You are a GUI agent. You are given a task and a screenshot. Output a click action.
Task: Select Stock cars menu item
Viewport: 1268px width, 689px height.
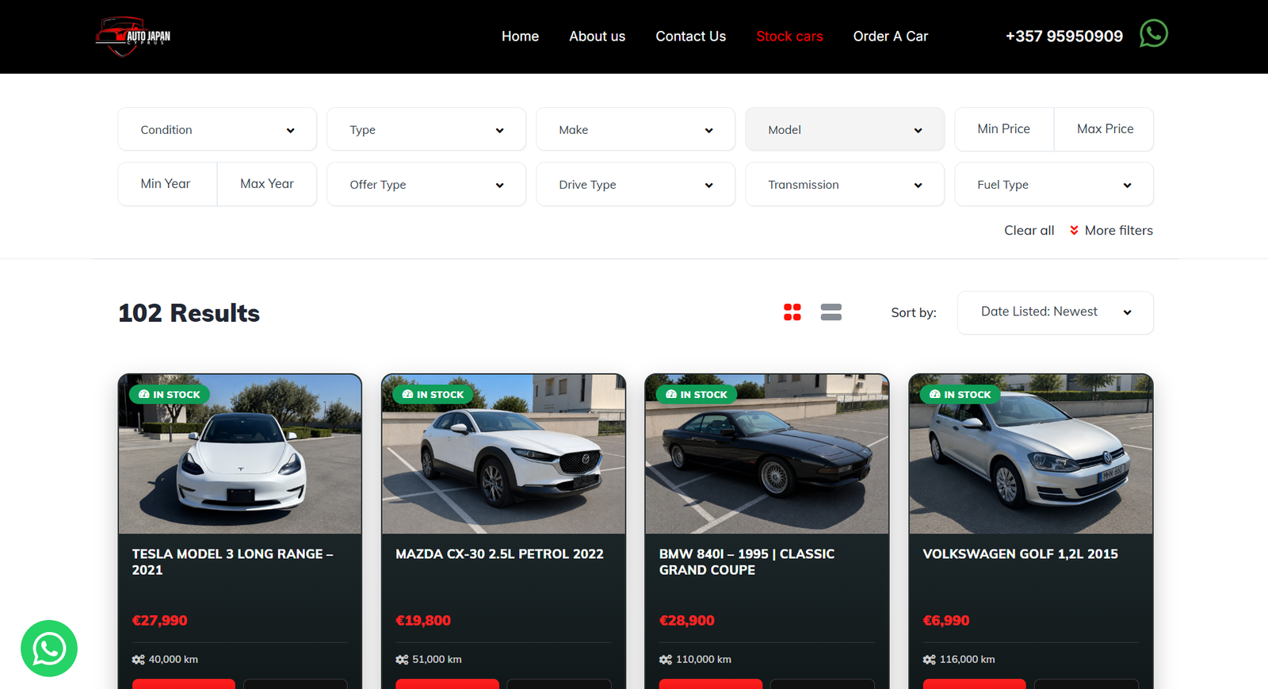pos(789,36)
